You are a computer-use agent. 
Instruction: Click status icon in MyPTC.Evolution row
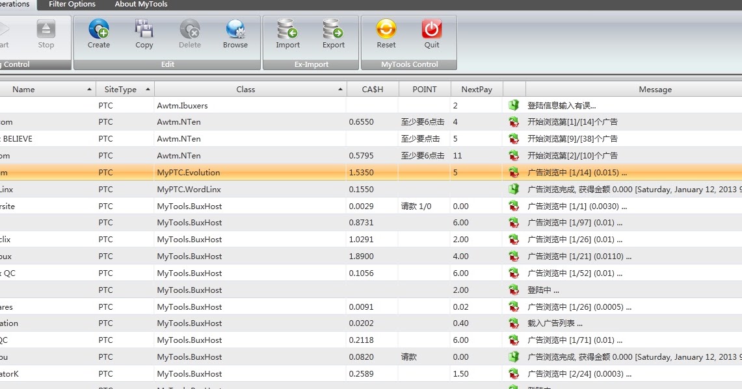[x=514, y=173]
